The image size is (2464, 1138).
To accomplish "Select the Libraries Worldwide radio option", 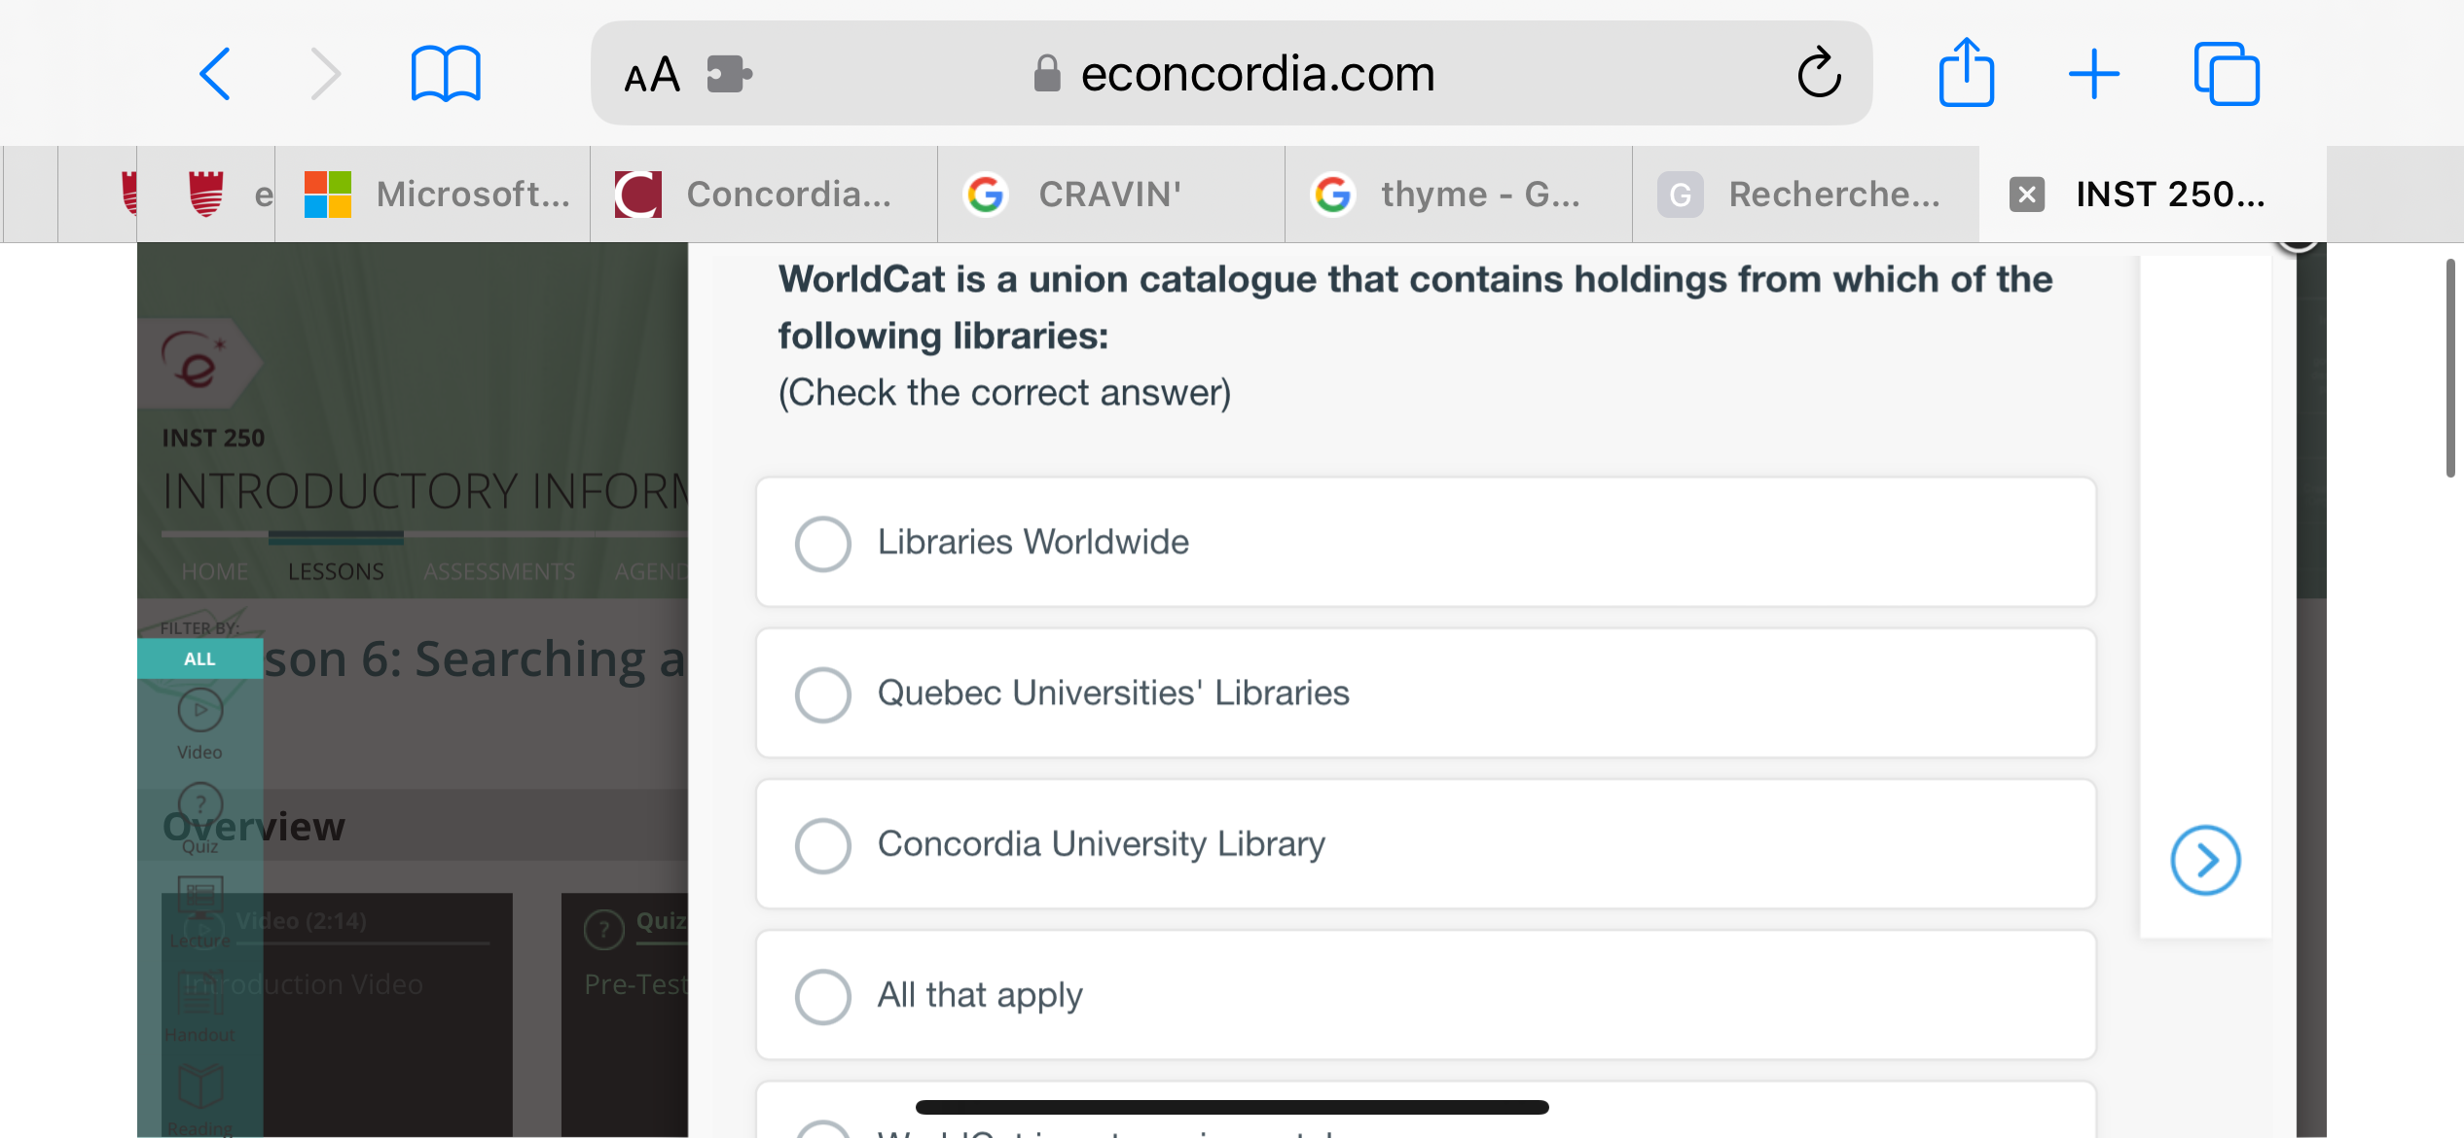I will pyautogui.click(x=823, y=543).
